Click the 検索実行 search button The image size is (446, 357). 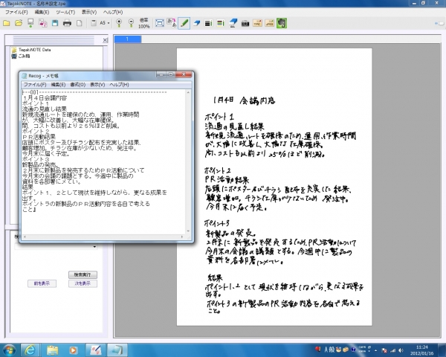click(x=83, y=274)
